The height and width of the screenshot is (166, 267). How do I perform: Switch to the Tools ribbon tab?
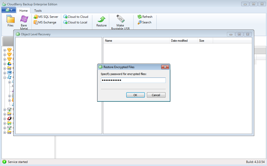pos(38,10)
